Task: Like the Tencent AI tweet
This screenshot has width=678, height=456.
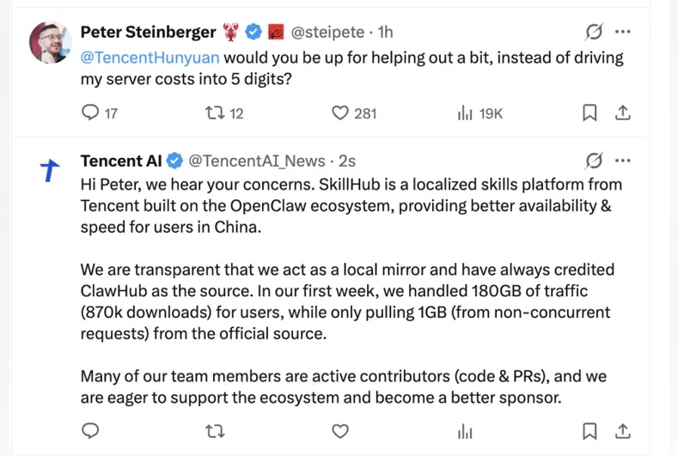Action: pyautogui.click(x=340, y=430)
